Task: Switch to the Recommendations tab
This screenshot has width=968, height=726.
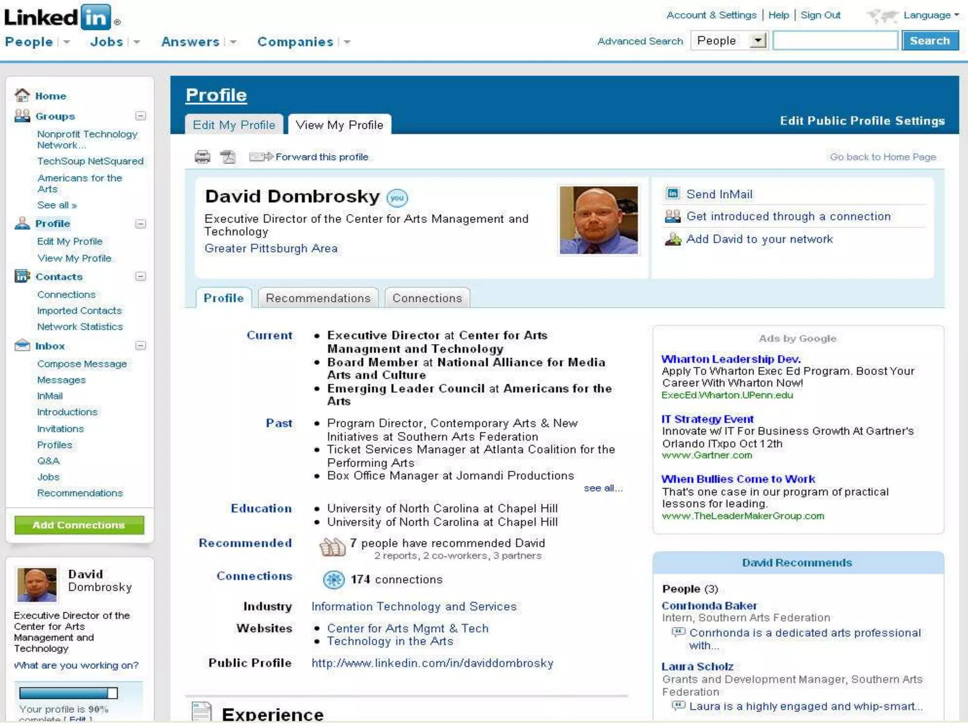Action: 318,298
